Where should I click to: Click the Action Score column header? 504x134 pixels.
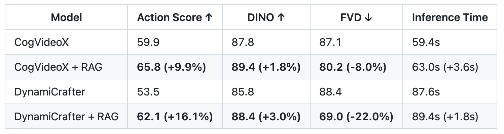click(175, 17)
